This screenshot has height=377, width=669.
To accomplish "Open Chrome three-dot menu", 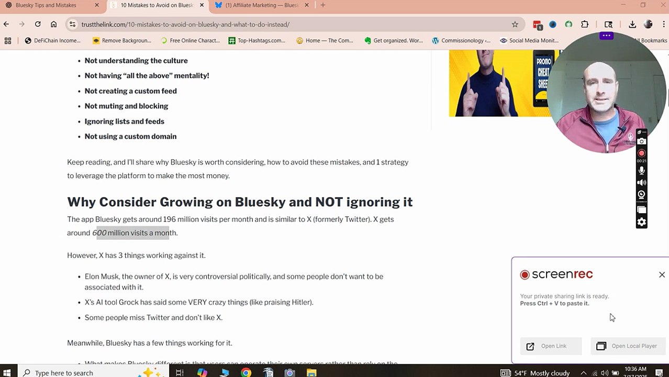I will click(x=663, y=24).
